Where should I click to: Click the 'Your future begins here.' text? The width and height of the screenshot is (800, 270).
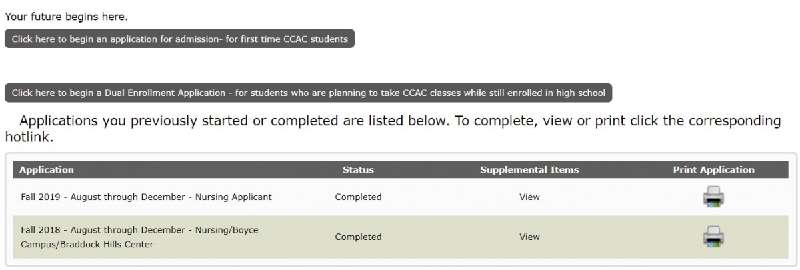[66, 16]
